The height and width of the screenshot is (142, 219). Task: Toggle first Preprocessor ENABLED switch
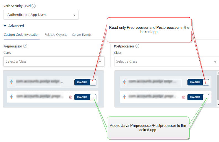(x=85, y=82)
